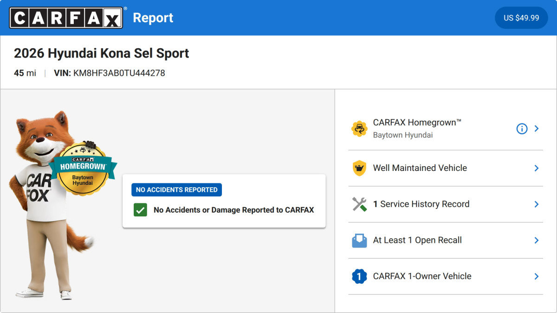557x313 pixels.
Task: Click the Homegrown Baytown Hyundai gold medallion
Action: [83, 168]
